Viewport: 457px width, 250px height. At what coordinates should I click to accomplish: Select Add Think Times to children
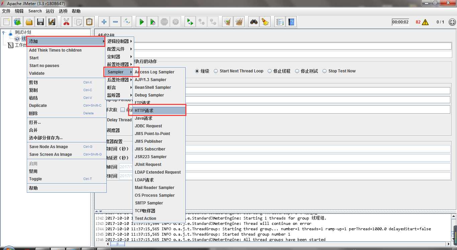click(x=67, y=50)
